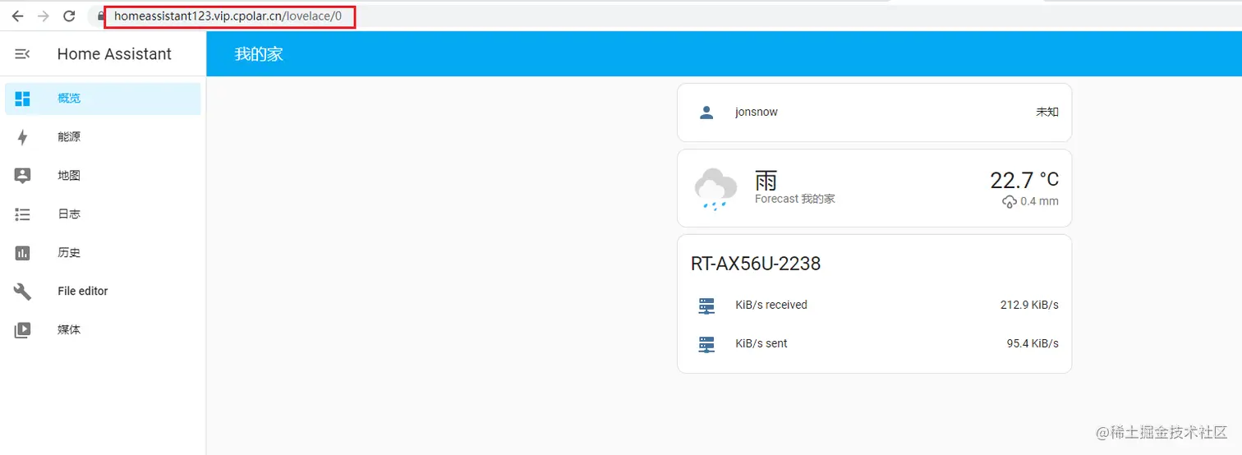
Task: Click the KiB/s received server icon
Action: (706, 306)
